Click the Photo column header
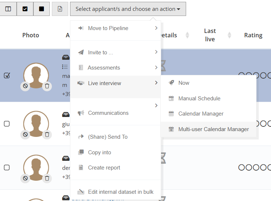The height and width of the screenshot is (201, 271). 30,35
